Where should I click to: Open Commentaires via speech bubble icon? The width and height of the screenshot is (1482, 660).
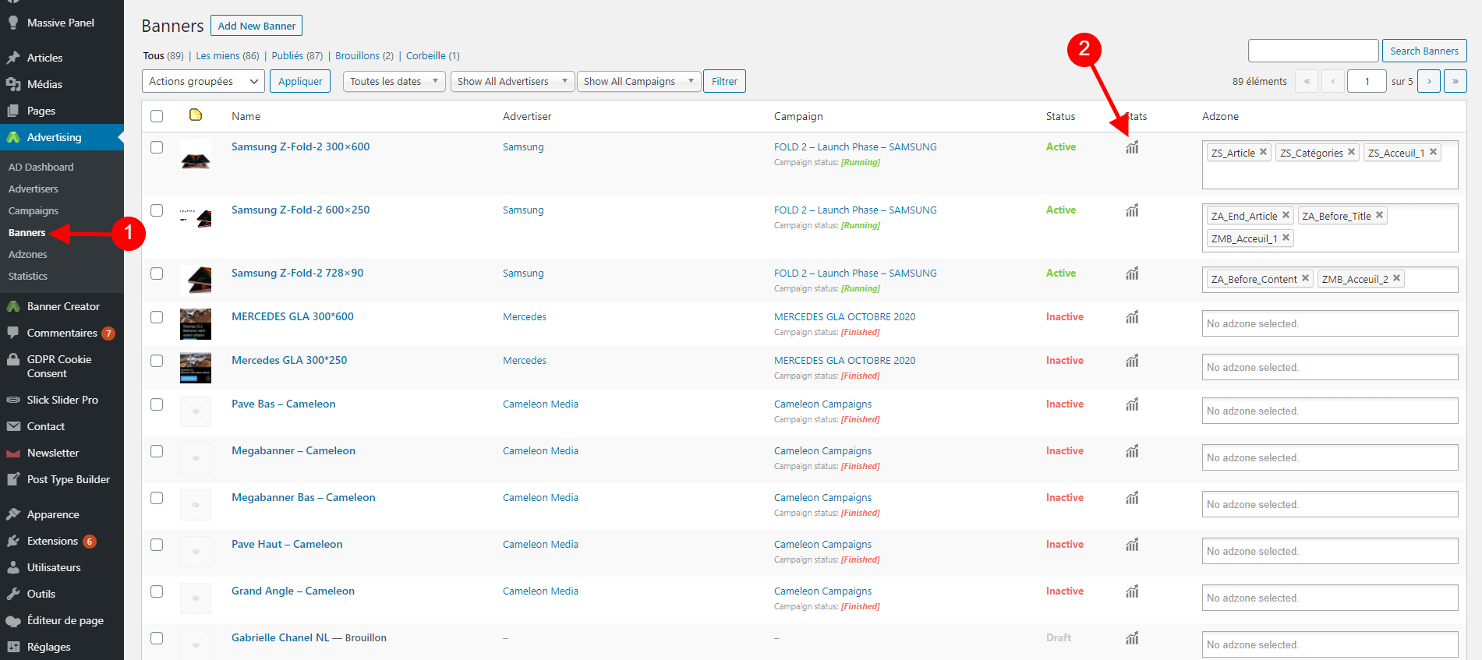13,333
